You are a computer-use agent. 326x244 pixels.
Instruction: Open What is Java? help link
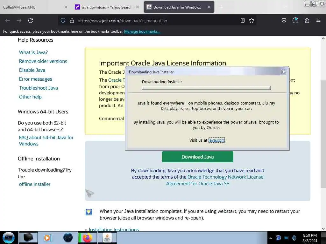(x=33, y=52)
